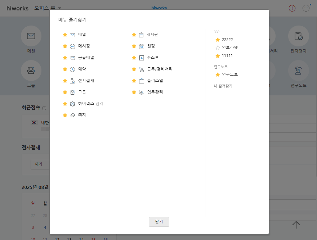The width and height of the screenshot is (317, 240).
Task: Click the red alert notification icon
Action: click(x=292, y=8)
